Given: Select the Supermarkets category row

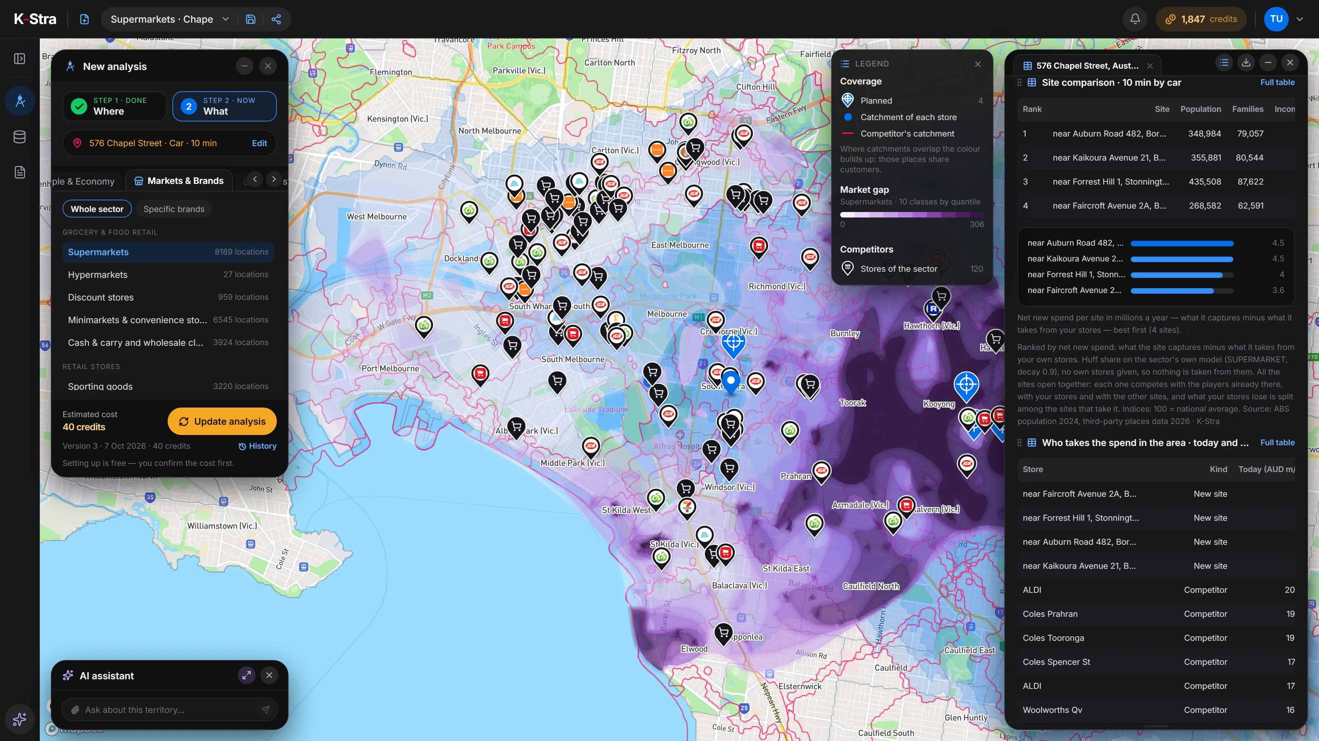Looking at the screenshot, I should (168, 251).
